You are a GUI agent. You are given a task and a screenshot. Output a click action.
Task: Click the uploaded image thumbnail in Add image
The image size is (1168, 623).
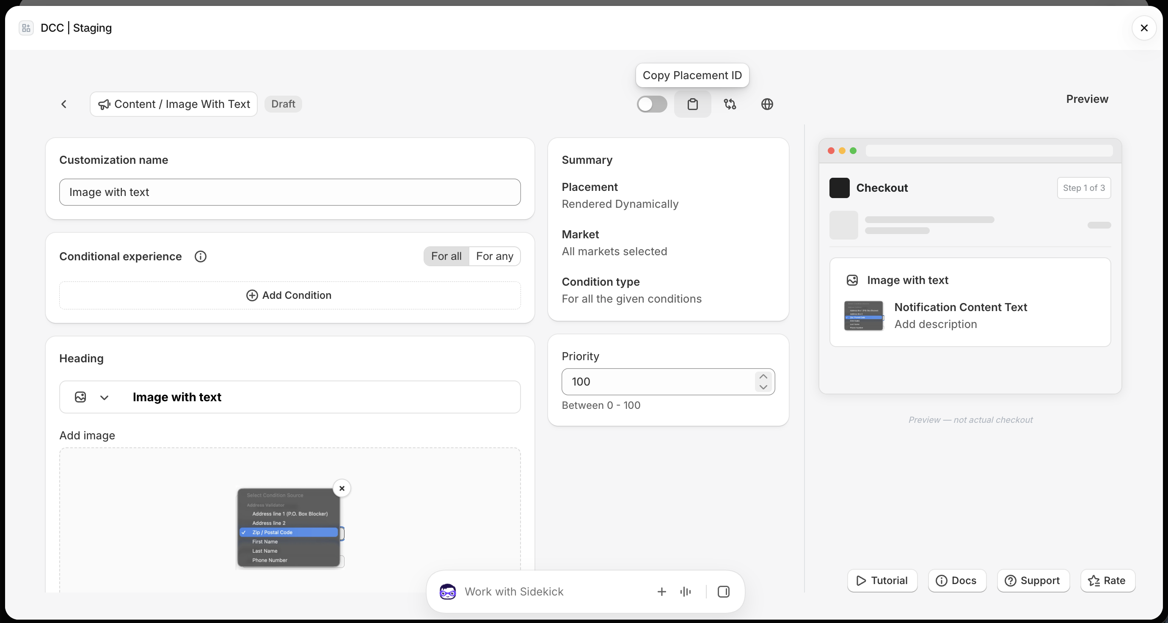point(290,528)
